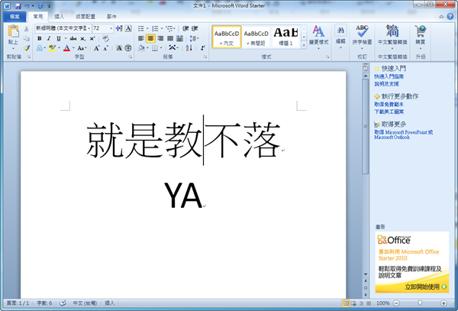Open the font size 72 dropdown
Image resolution: width=458 pixels, height=311 pixels.
tap(111, 28)
